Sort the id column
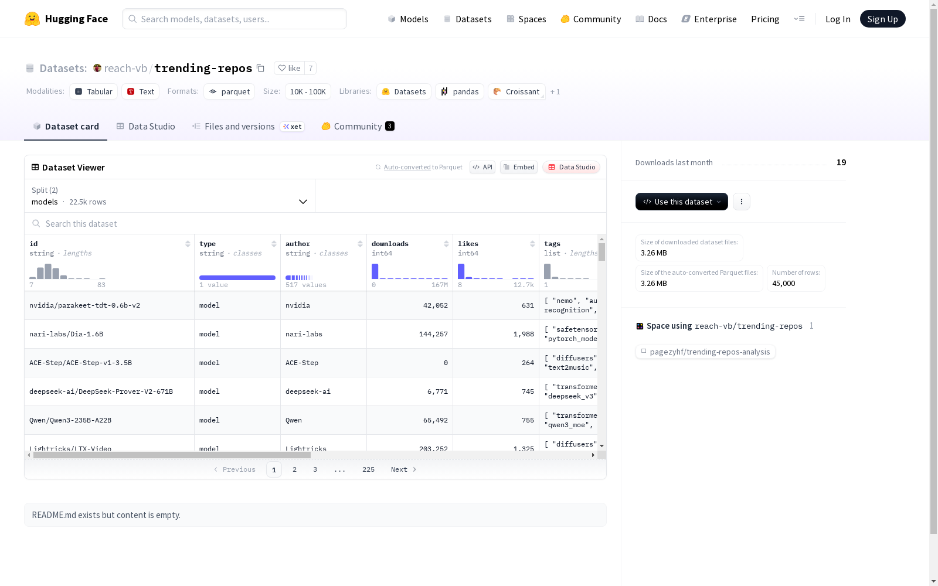 (x=188, y=244)
